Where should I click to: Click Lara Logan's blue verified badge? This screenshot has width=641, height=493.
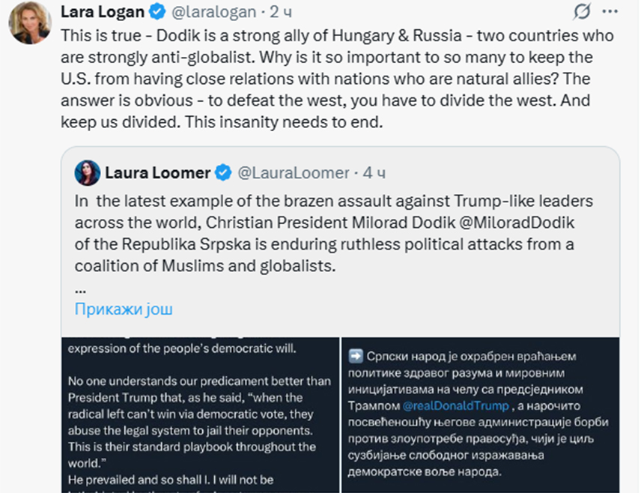click(157, 13)
